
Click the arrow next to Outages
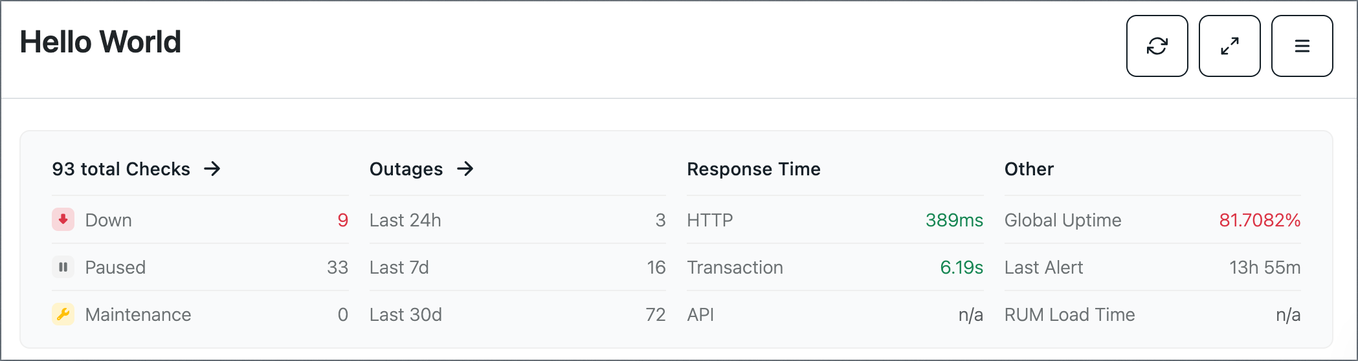tap(465, 169)
